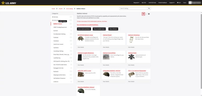
Task: Open the Standard Ballistic Helmet image
Action: tap(81, 91)
